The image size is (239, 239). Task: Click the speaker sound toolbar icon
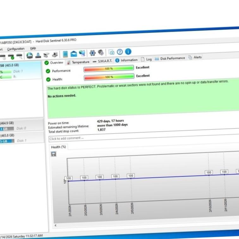click(101, 52)
